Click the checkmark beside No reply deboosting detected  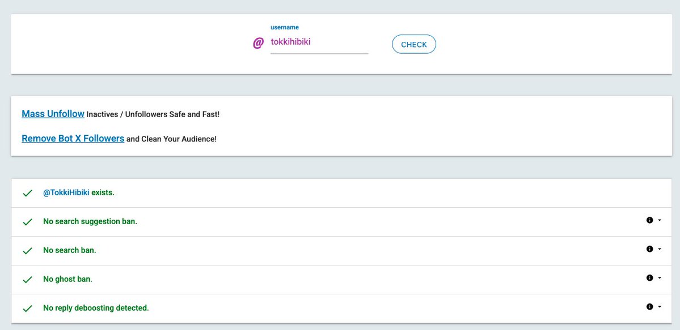(x=27, y=308)
